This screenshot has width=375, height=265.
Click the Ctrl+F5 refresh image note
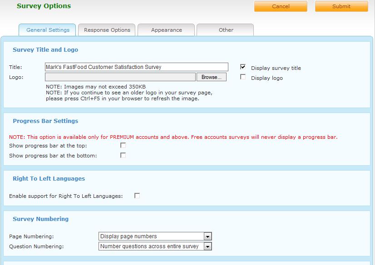click(129, 96)
